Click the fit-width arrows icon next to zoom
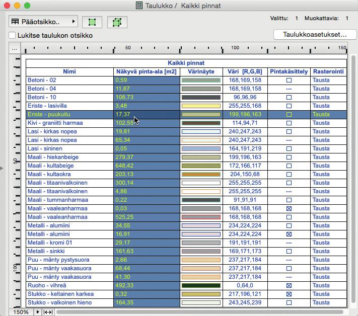The height and width of the screenshot is (316, 358). [x=48, y=312]
